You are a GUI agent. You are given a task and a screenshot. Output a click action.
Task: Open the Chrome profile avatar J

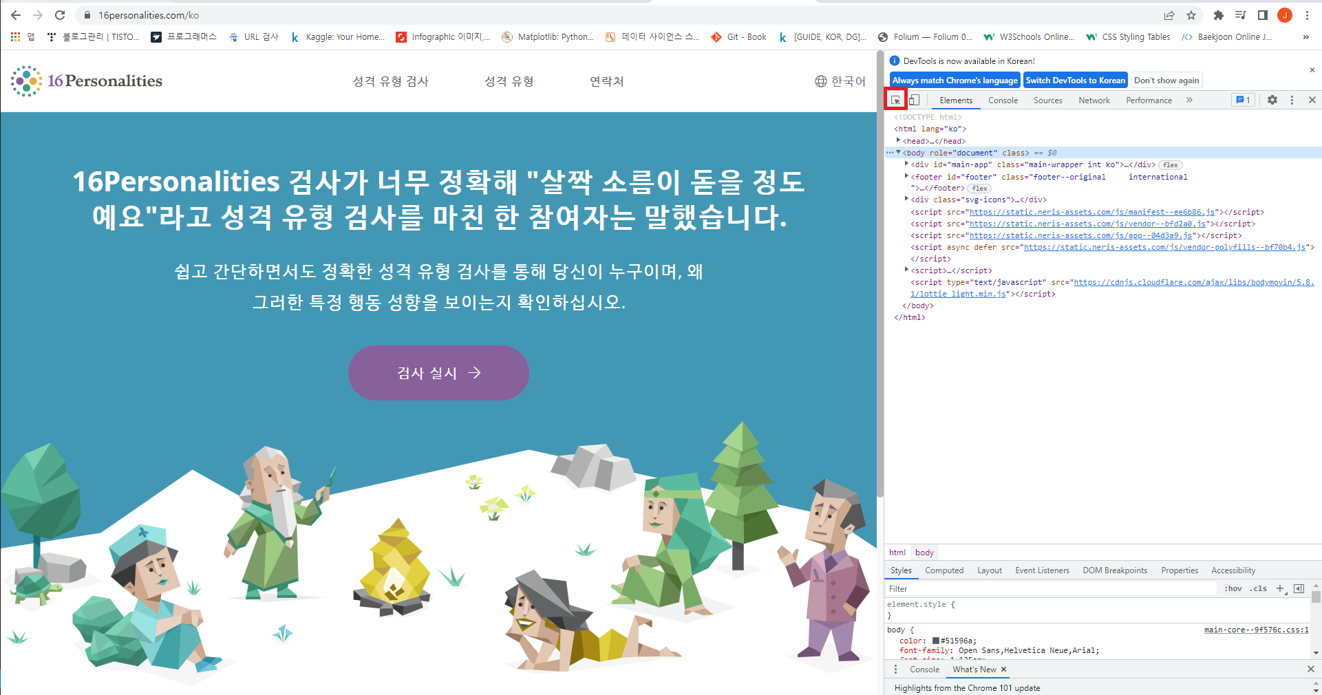click(x=1285, y=15)
